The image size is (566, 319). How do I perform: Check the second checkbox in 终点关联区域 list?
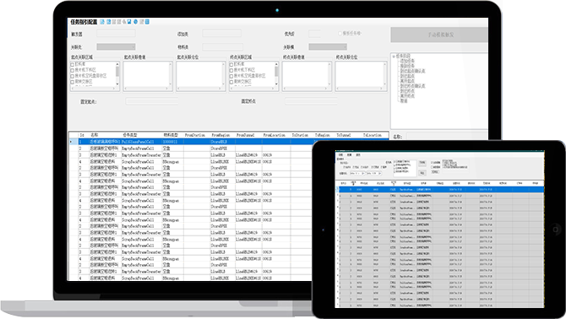tap(231, 70)
